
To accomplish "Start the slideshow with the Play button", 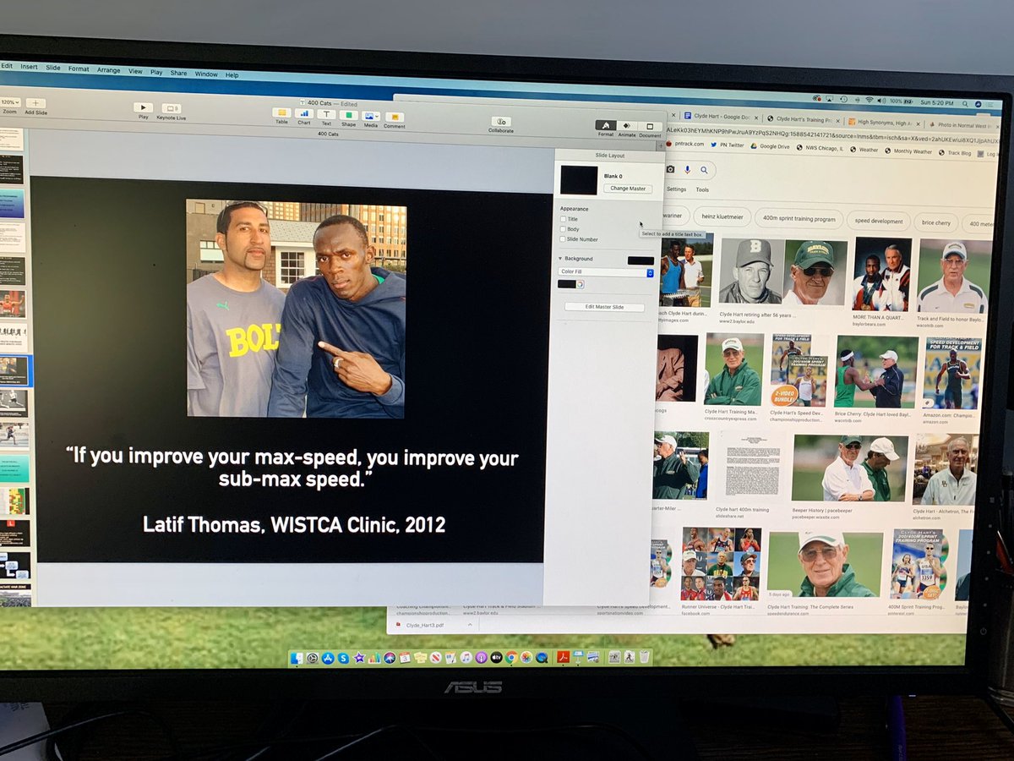I will (144, 108).
